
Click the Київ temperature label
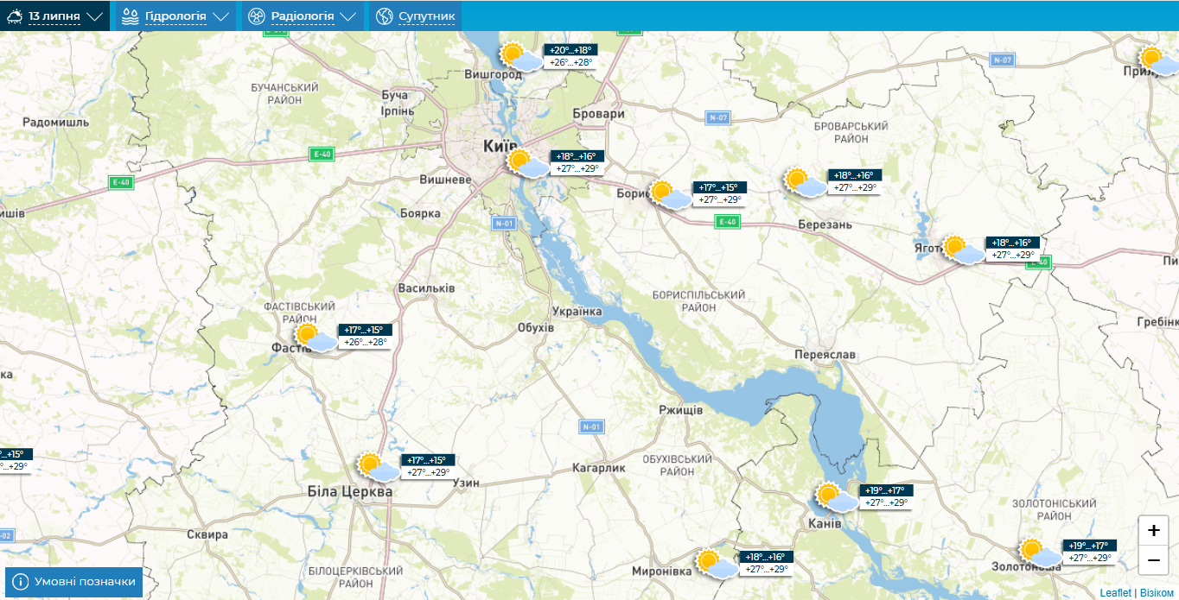[577, 163]
